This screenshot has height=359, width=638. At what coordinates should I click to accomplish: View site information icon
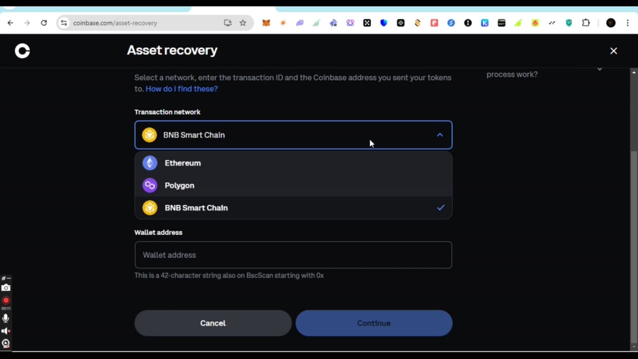(x=63, y=23)
